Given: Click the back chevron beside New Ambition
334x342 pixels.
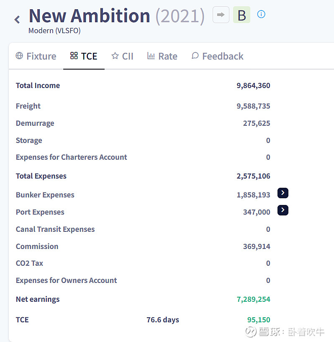Looking at the screenshot, I should (17, 19).
